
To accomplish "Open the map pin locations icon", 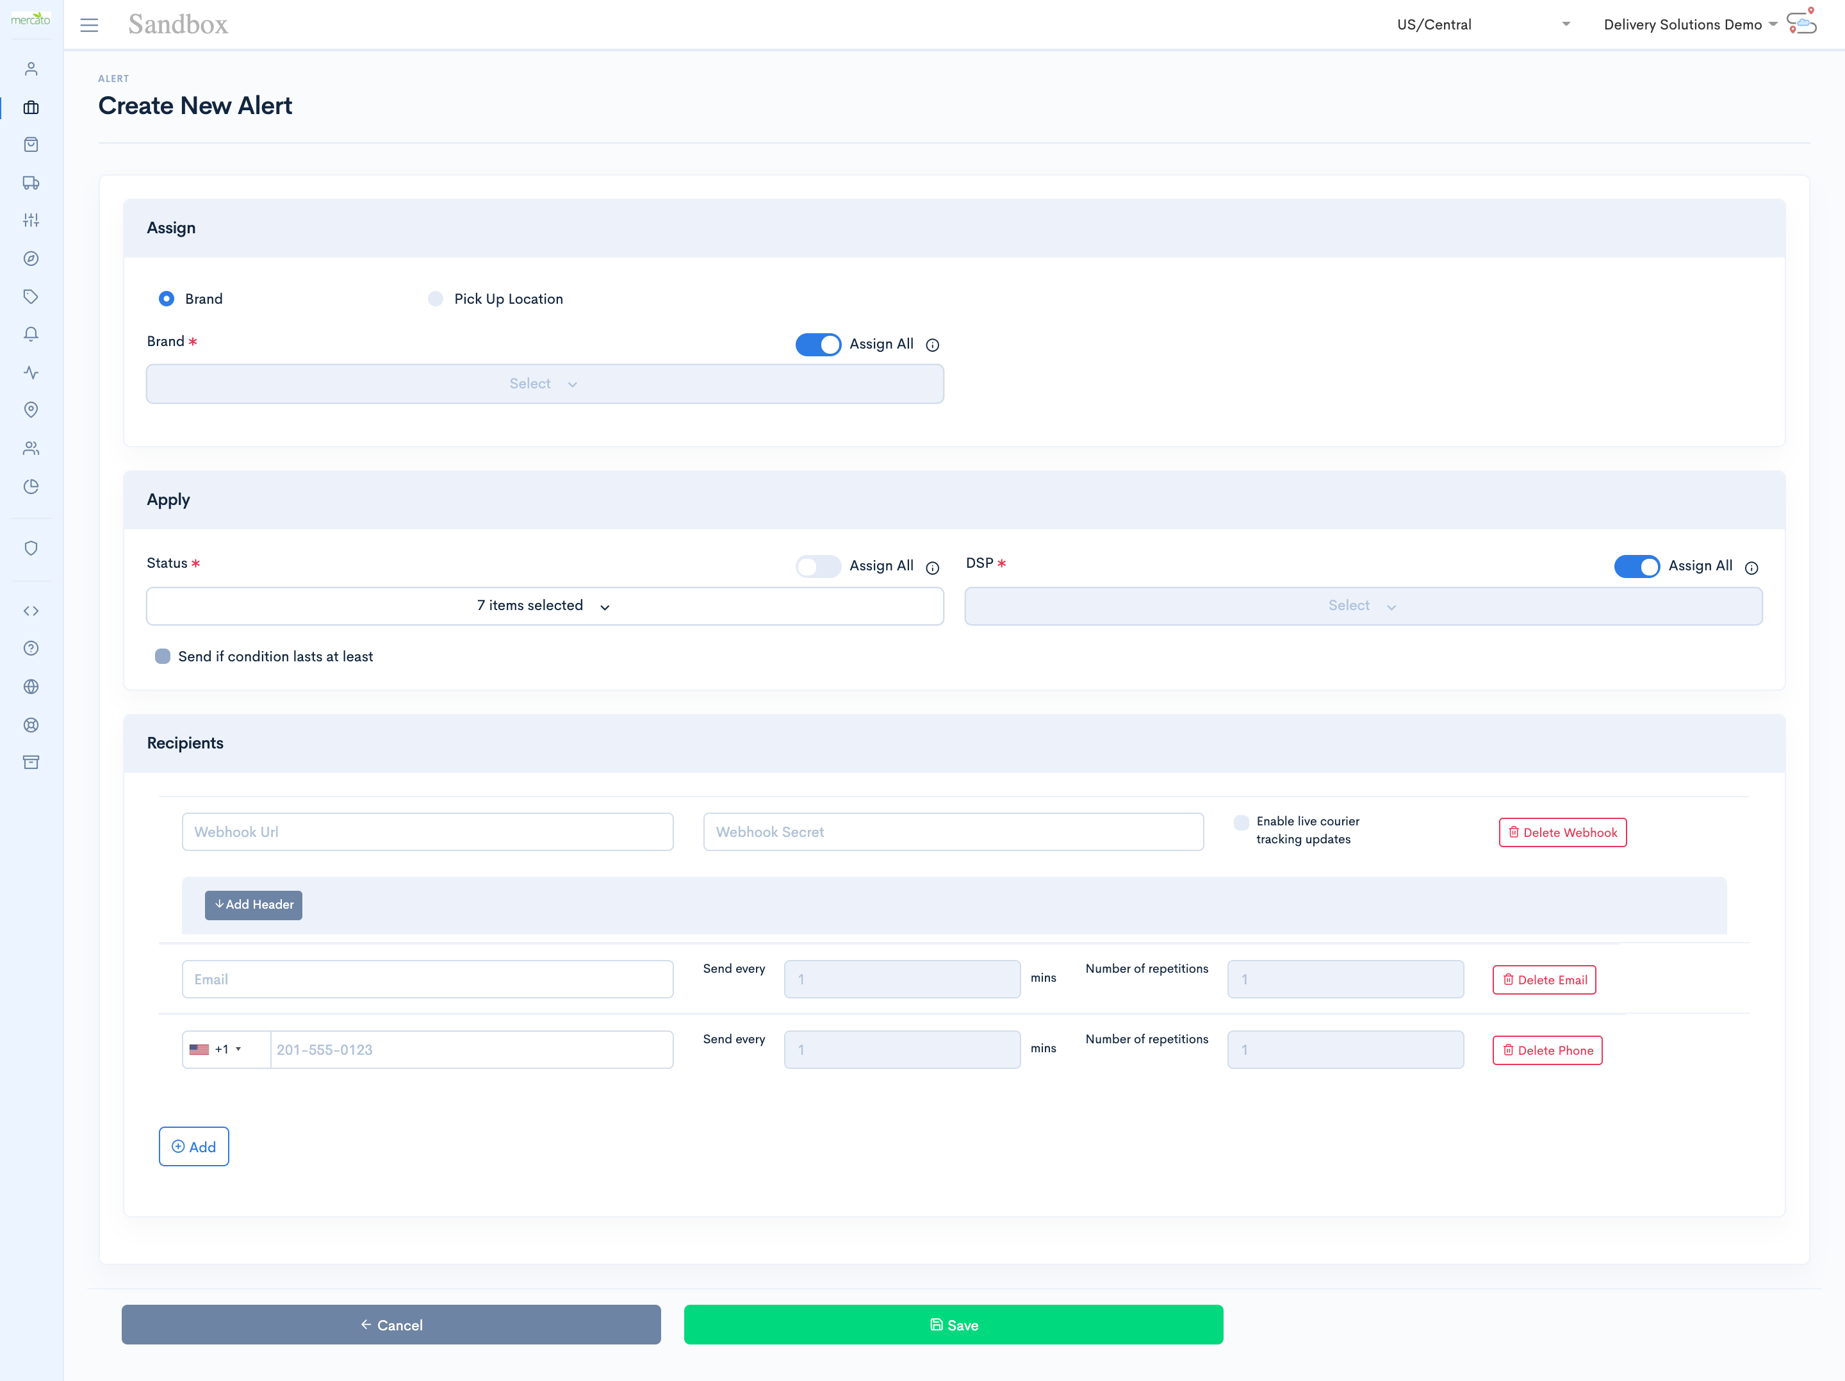I will click(31, 409).
